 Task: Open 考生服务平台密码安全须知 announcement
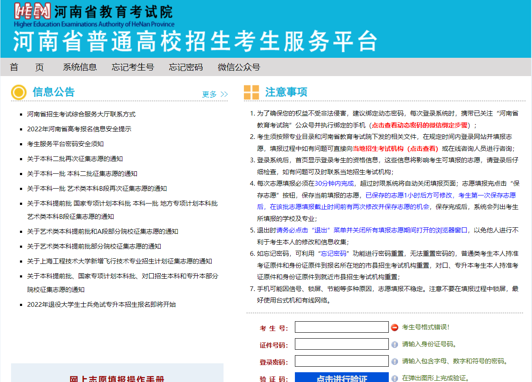pos(65,144)
